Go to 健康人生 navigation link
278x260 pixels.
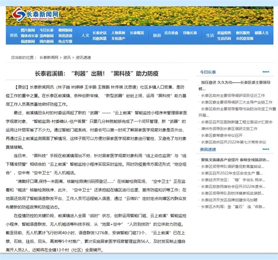262,33
